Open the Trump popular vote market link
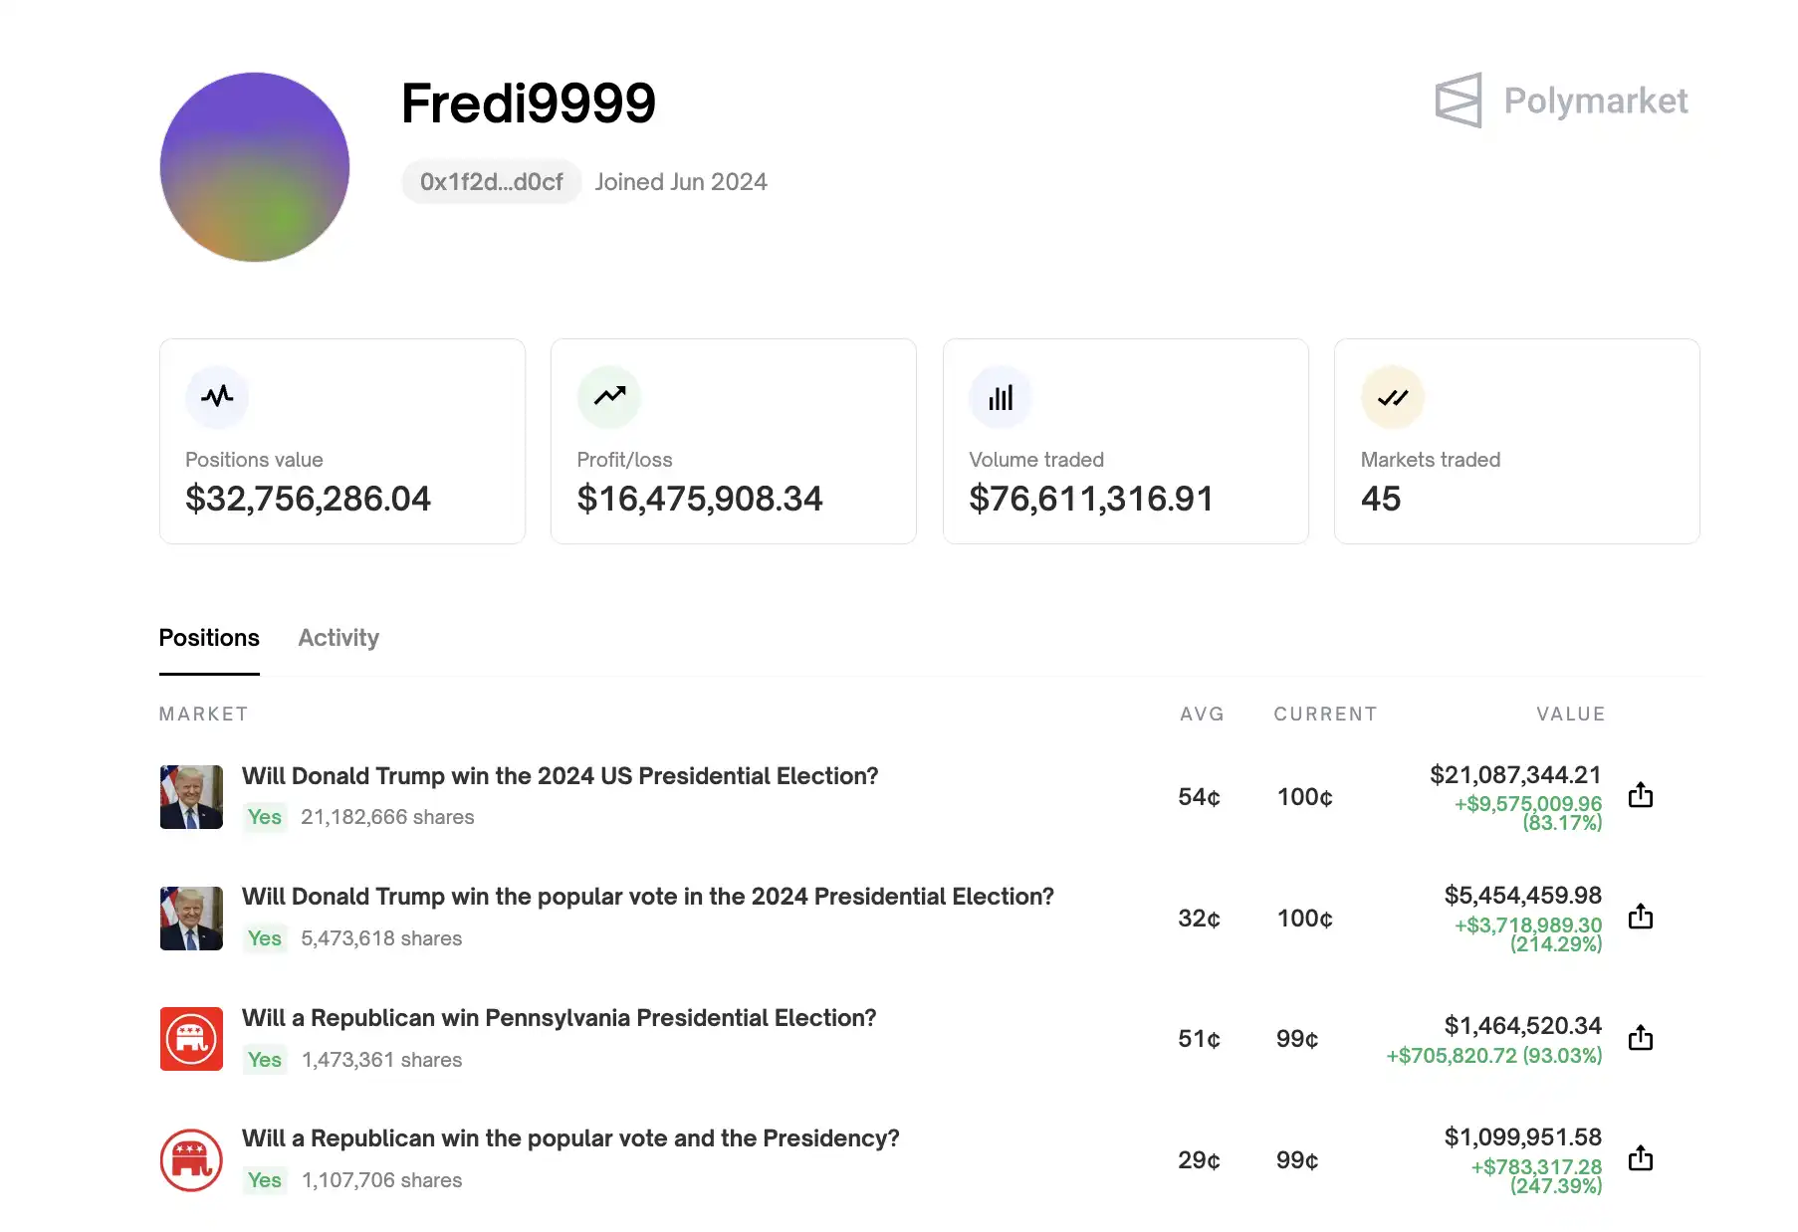Screen dimensions: 1798x1232 (647, 897)
